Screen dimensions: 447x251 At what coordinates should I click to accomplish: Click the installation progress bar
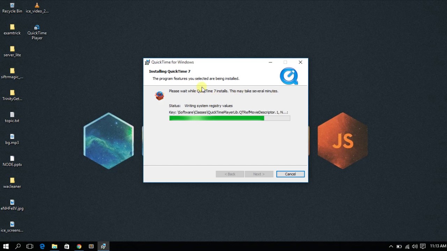tap(229, 118)
